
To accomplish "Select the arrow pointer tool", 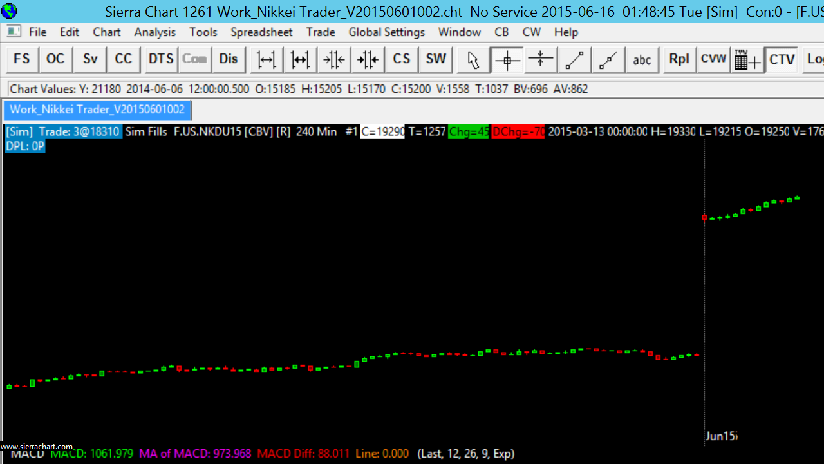I will (x=473, y=59).
